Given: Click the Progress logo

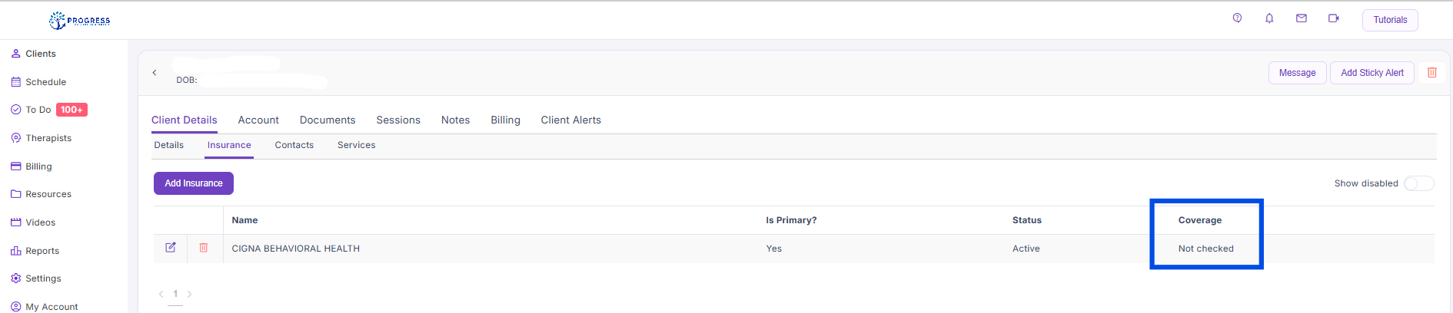Looking at the screenshot, I should [80, 21].
